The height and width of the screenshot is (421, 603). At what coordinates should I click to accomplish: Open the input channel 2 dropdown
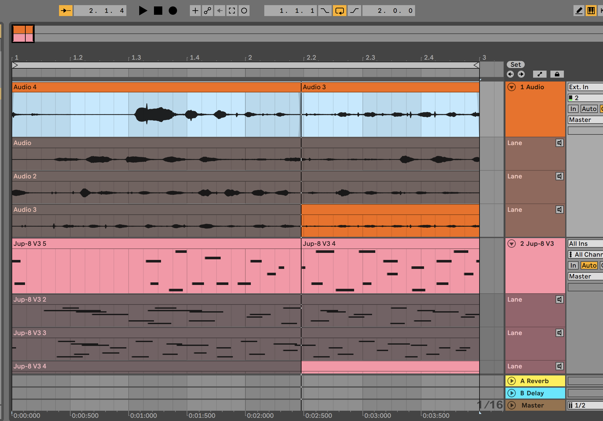click(x=585, y=98)
